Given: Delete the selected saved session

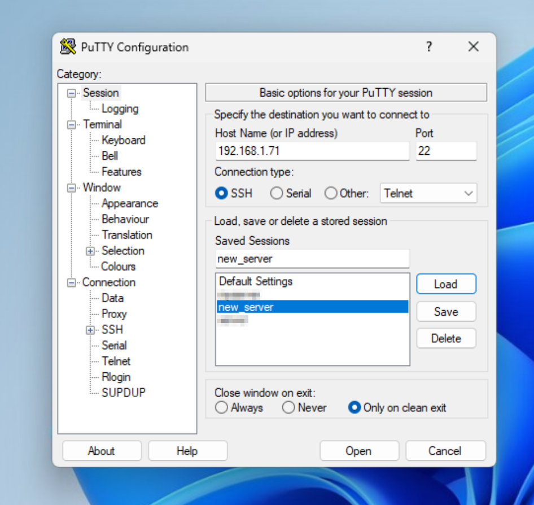Looking at the screenshot, I should [446, 338].
